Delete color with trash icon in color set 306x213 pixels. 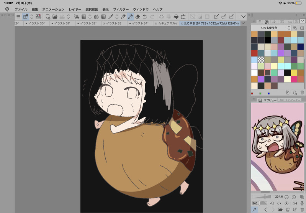(302, 92)
